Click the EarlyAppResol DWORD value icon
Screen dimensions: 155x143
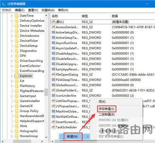click(53, 69)
